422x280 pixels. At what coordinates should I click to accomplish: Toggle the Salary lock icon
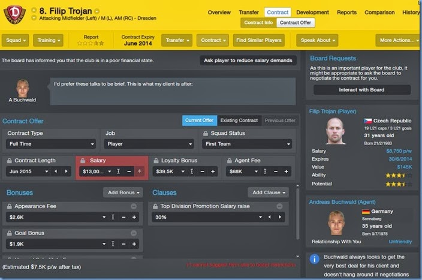[x=83, y=161]
